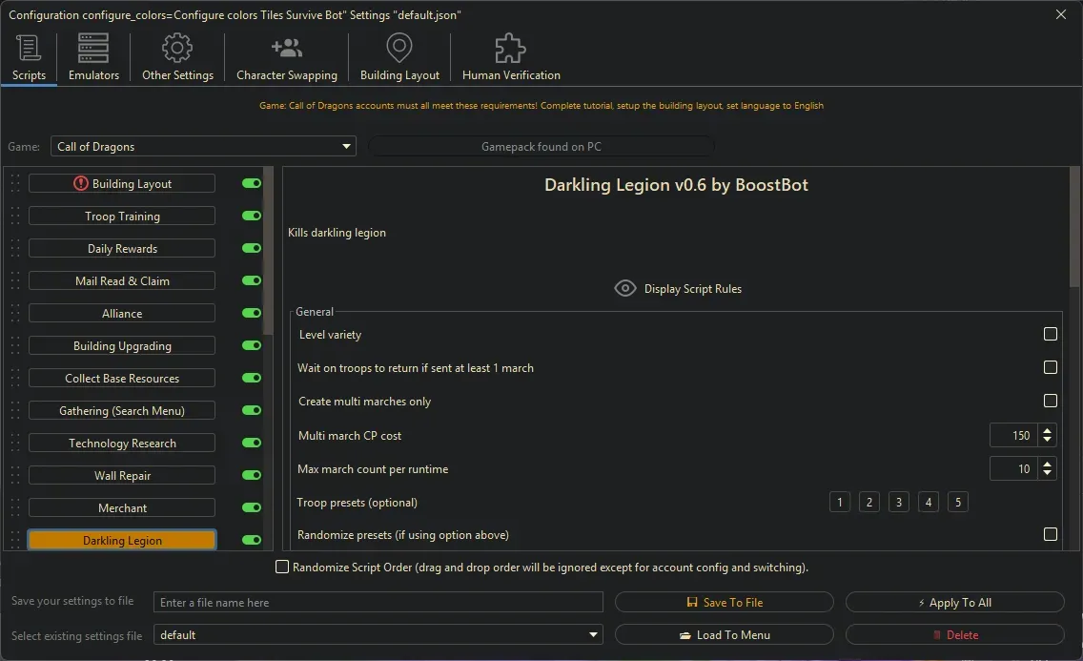Open the existing settings file dropdown
Screen dimensions: 1083x661
coord(593,634)
